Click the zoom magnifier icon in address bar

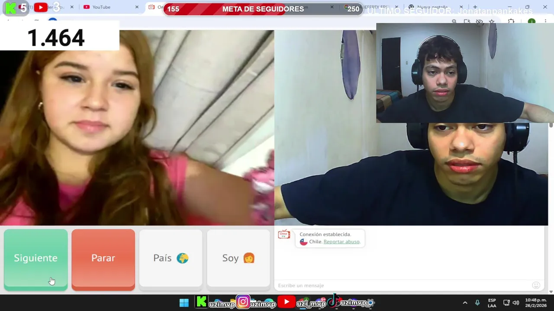point(454,21)
